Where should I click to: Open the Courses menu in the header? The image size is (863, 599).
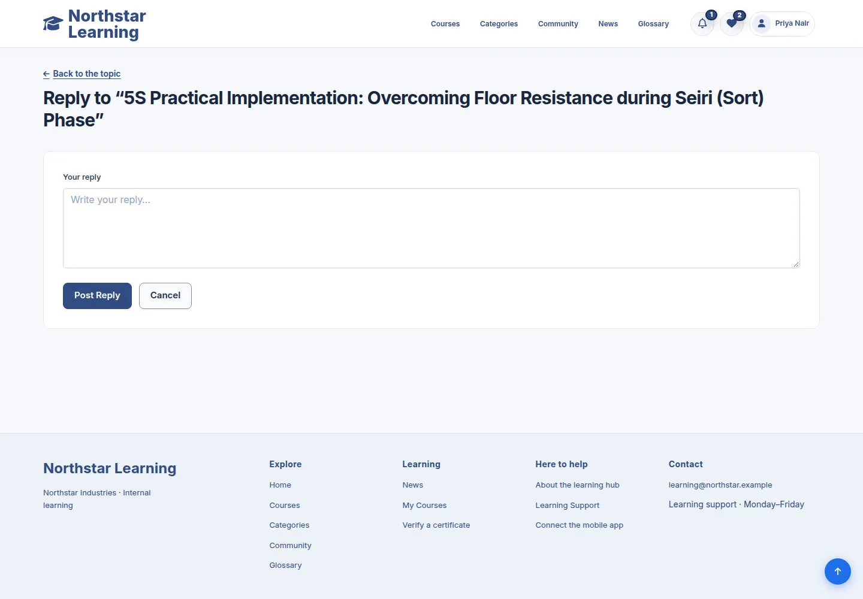pyautogui.click(x=445, y=24)
